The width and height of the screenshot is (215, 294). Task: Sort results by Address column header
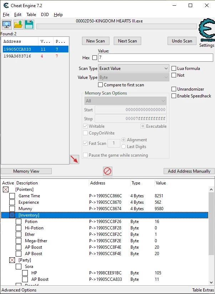[20, 41]
